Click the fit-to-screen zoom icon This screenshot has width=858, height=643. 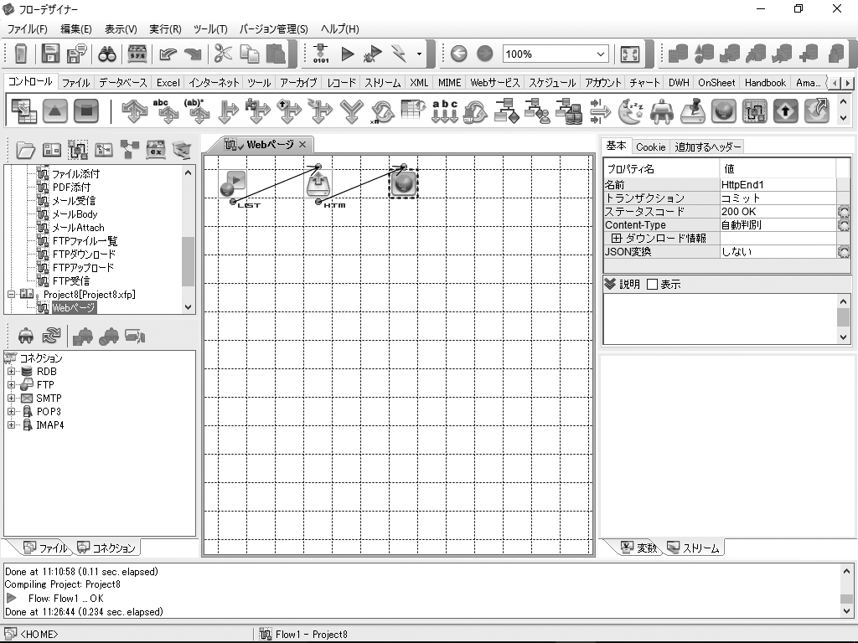[630, 54]
